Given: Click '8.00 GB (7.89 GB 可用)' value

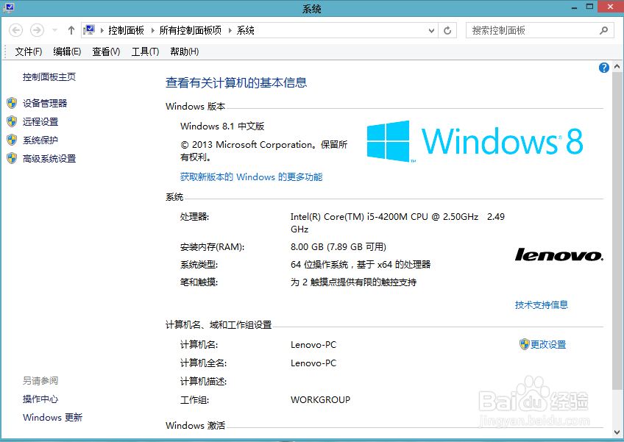Looking at the screenshot, I should pyautogui.click(x=338, y=247).
